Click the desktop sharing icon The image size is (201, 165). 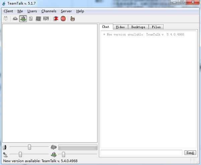[x=38, y=18]
